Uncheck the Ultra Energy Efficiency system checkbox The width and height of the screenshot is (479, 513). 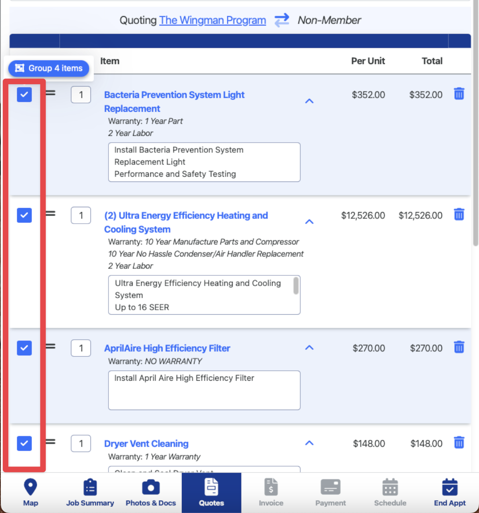24,215
